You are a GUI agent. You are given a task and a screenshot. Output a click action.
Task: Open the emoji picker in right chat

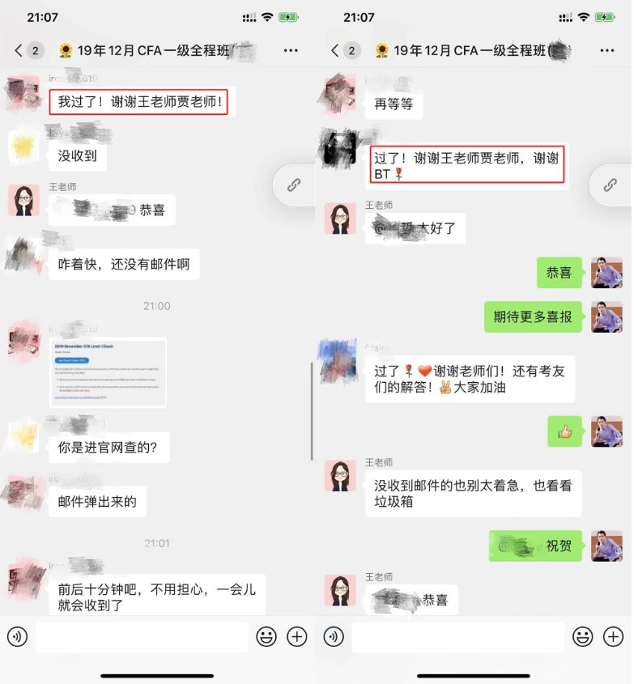(x=582, y=637)
